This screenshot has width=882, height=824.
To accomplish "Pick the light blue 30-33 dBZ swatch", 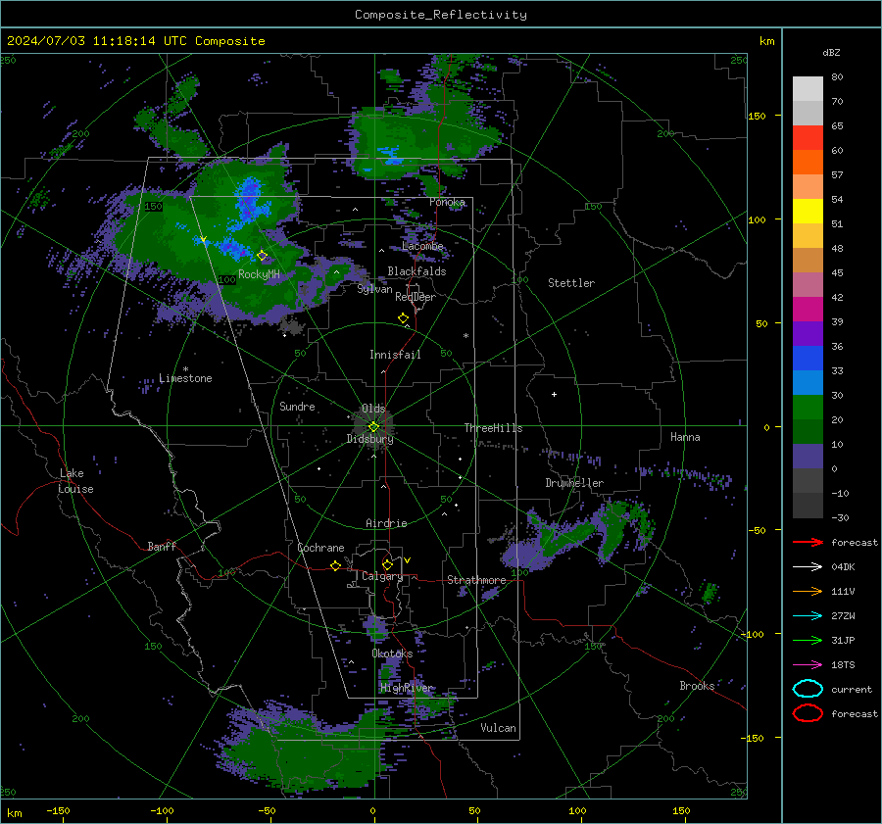I will (x=808, y=382).
